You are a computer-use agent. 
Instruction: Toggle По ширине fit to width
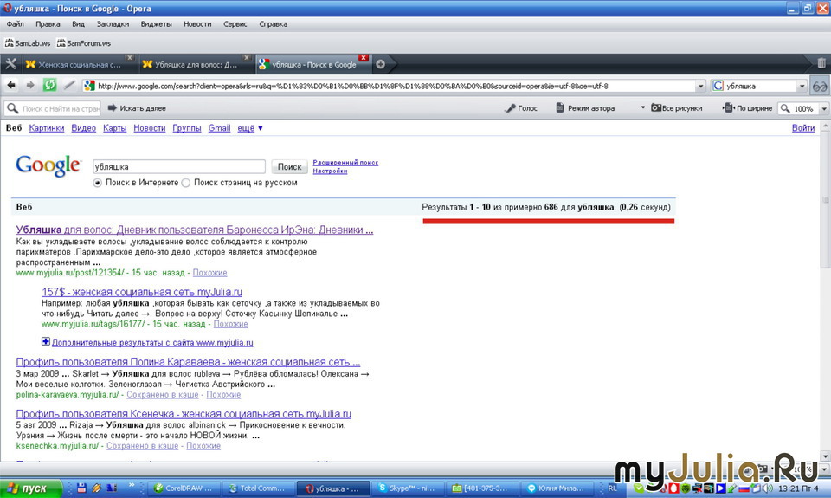point(748,108)
